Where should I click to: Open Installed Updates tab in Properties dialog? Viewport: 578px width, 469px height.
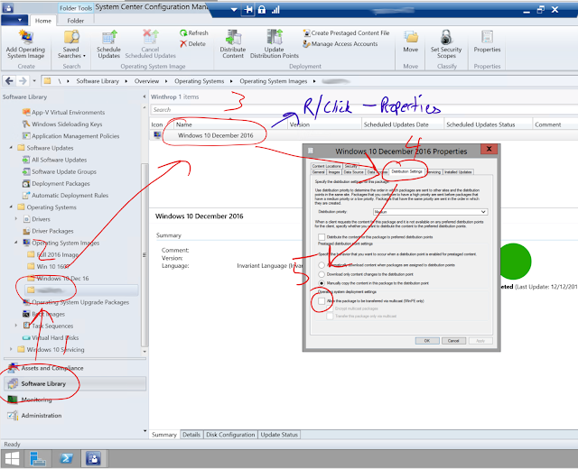[x=458, y=172]
